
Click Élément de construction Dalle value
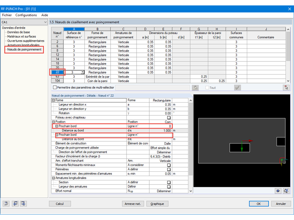click(161, 144)
